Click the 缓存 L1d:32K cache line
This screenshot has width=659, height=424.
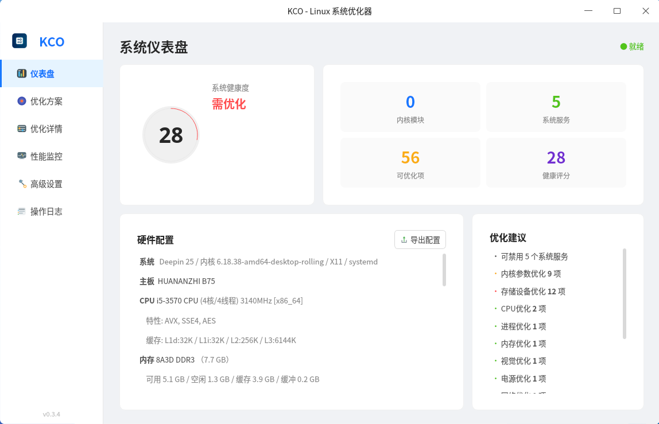(221, 340)
